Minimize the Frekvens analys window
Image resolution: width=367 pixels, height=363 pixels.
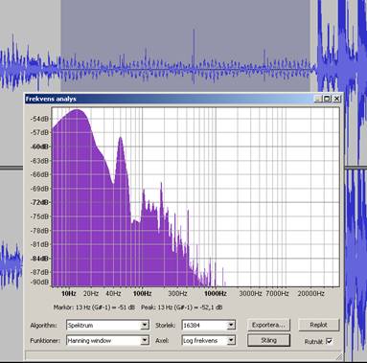coord(318,99)
